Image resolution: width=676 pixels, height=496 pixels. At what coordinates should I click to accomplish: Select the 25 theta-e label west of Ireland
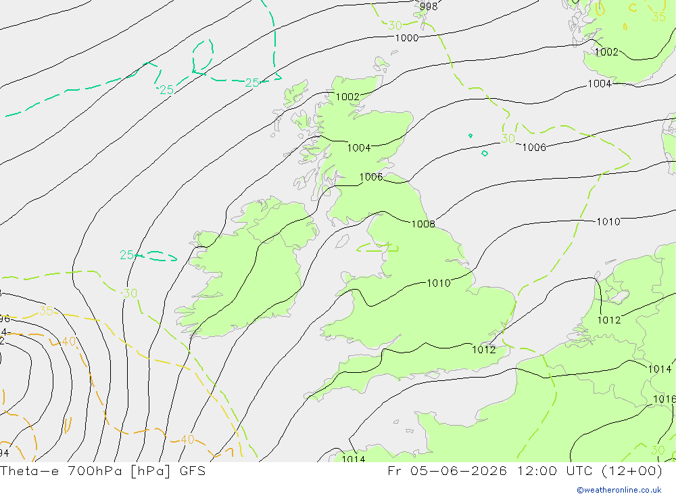coord(127,255)
